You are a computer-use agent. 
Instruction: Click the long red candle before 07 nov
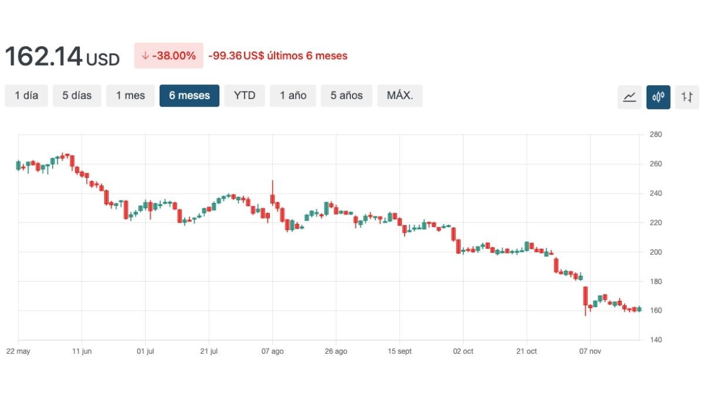(x=585, y=296)
